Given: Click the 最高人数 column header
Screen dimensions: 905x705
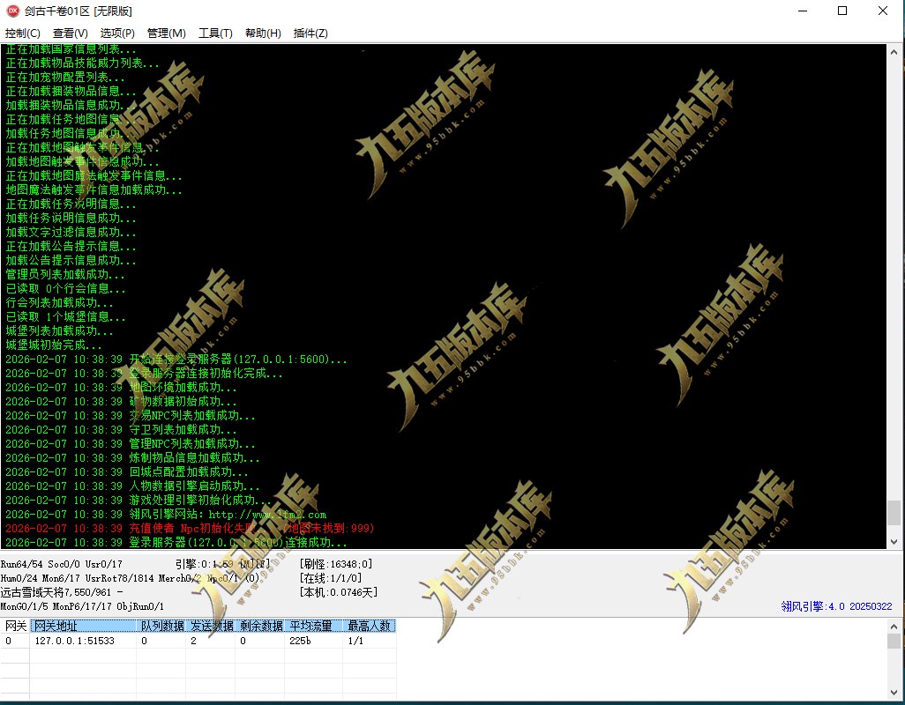Looking at the screenshot, I should pos(370,626).
